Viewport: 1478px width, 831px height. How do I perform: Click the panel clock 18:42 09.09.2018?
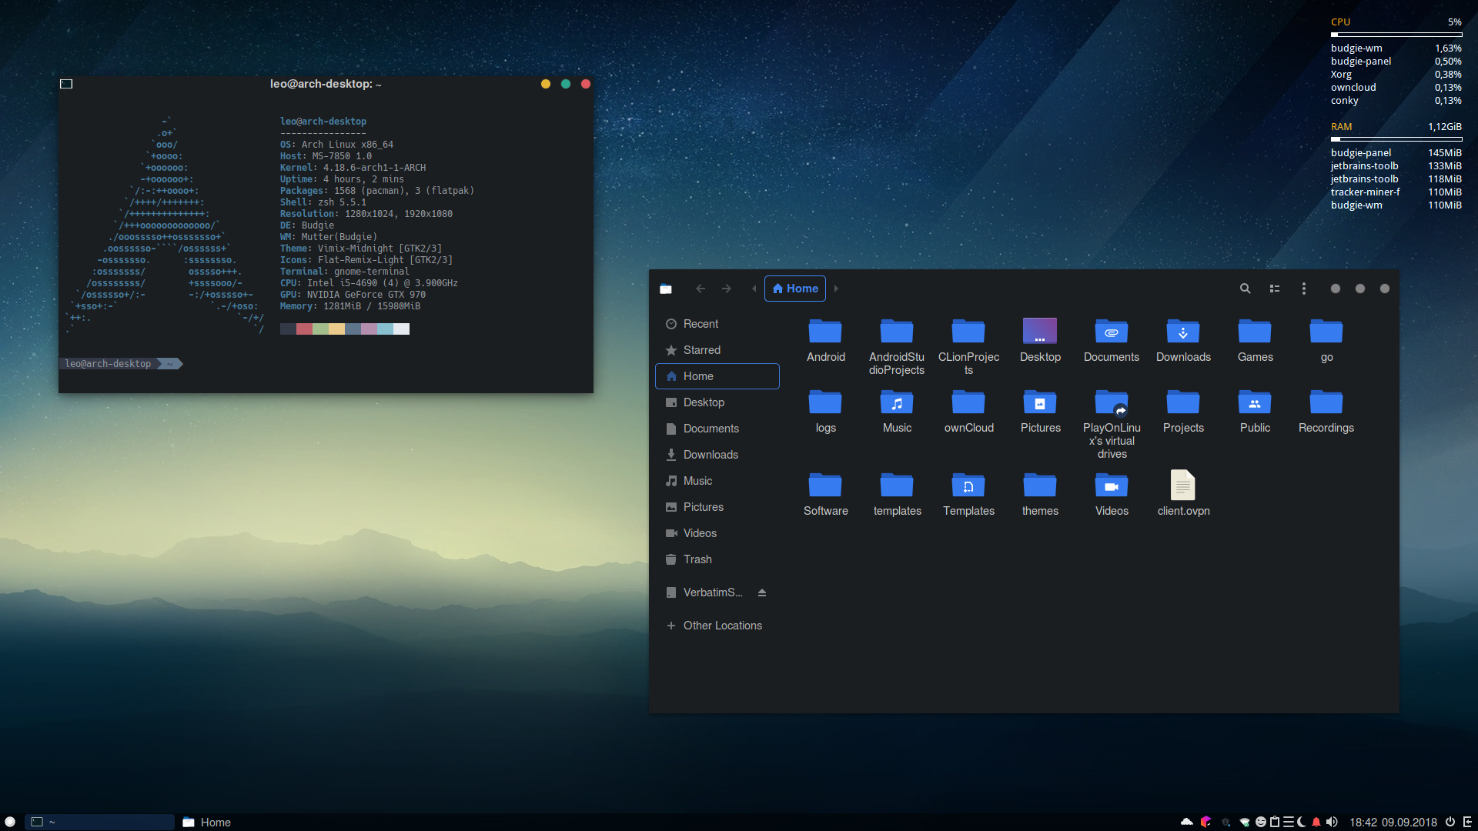coord(1393,822)
